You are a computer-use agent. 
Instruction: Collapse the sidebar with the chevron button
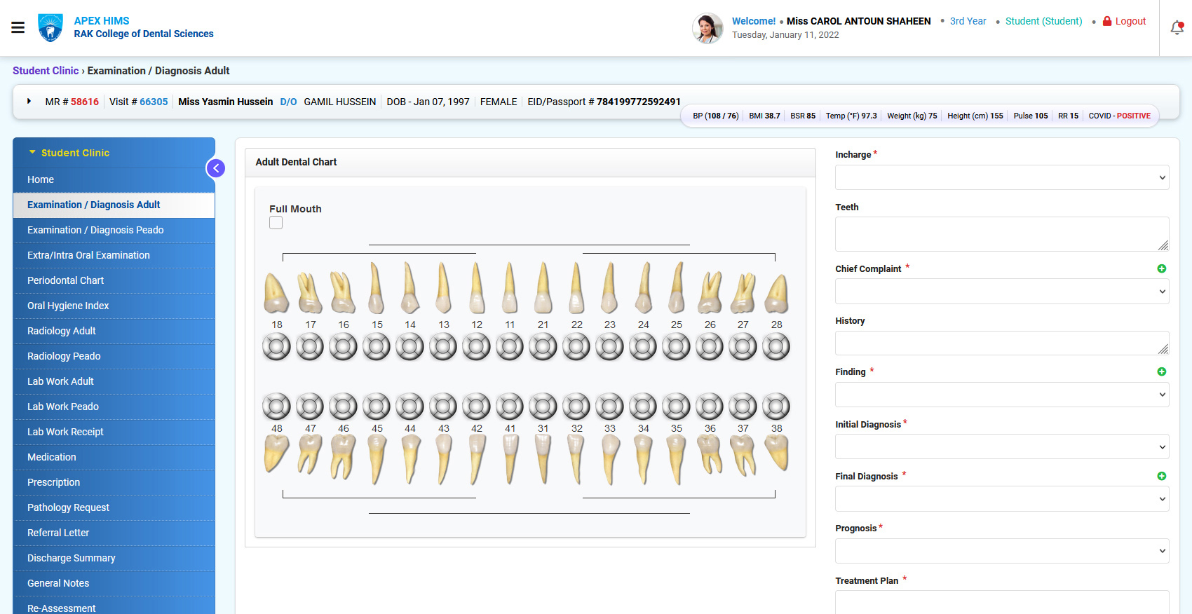pos(216,168)
